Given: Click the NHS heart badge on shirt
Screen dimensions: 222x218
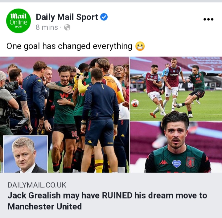Looking at the screenshot, I should pyautogui.click(x=177, y=163).
